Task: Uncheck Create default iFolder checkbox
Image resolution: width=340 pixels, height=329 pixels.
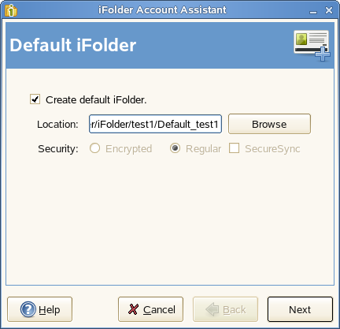Action: pos(35,99)
